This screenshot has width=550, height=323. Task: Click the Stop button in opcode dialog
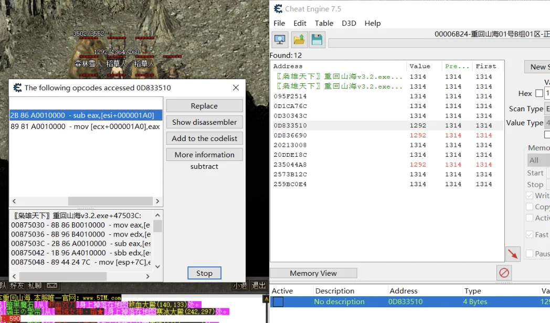pos(204,273)
